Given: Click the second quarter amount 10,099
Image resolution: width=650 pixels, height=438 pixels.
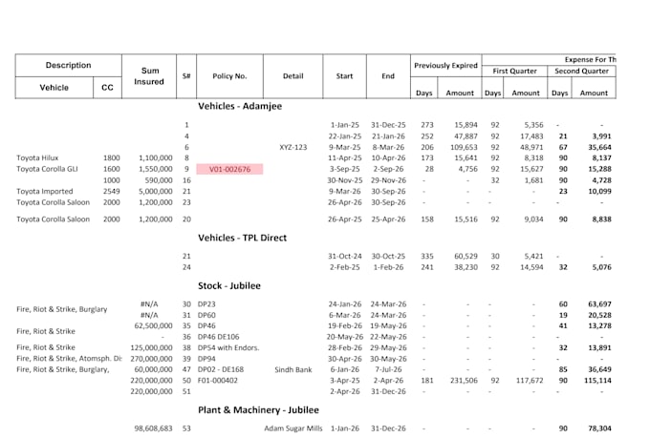Looking at the screenshot, I should point(599,191).
